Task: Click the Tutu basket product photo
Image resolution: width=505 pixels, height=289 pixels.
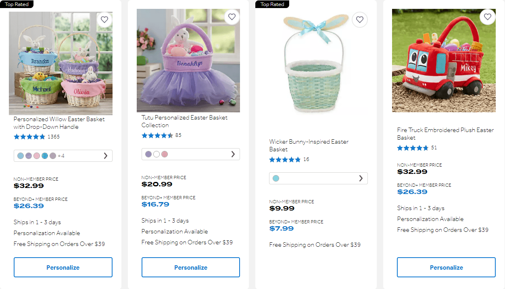Action: 188,60
